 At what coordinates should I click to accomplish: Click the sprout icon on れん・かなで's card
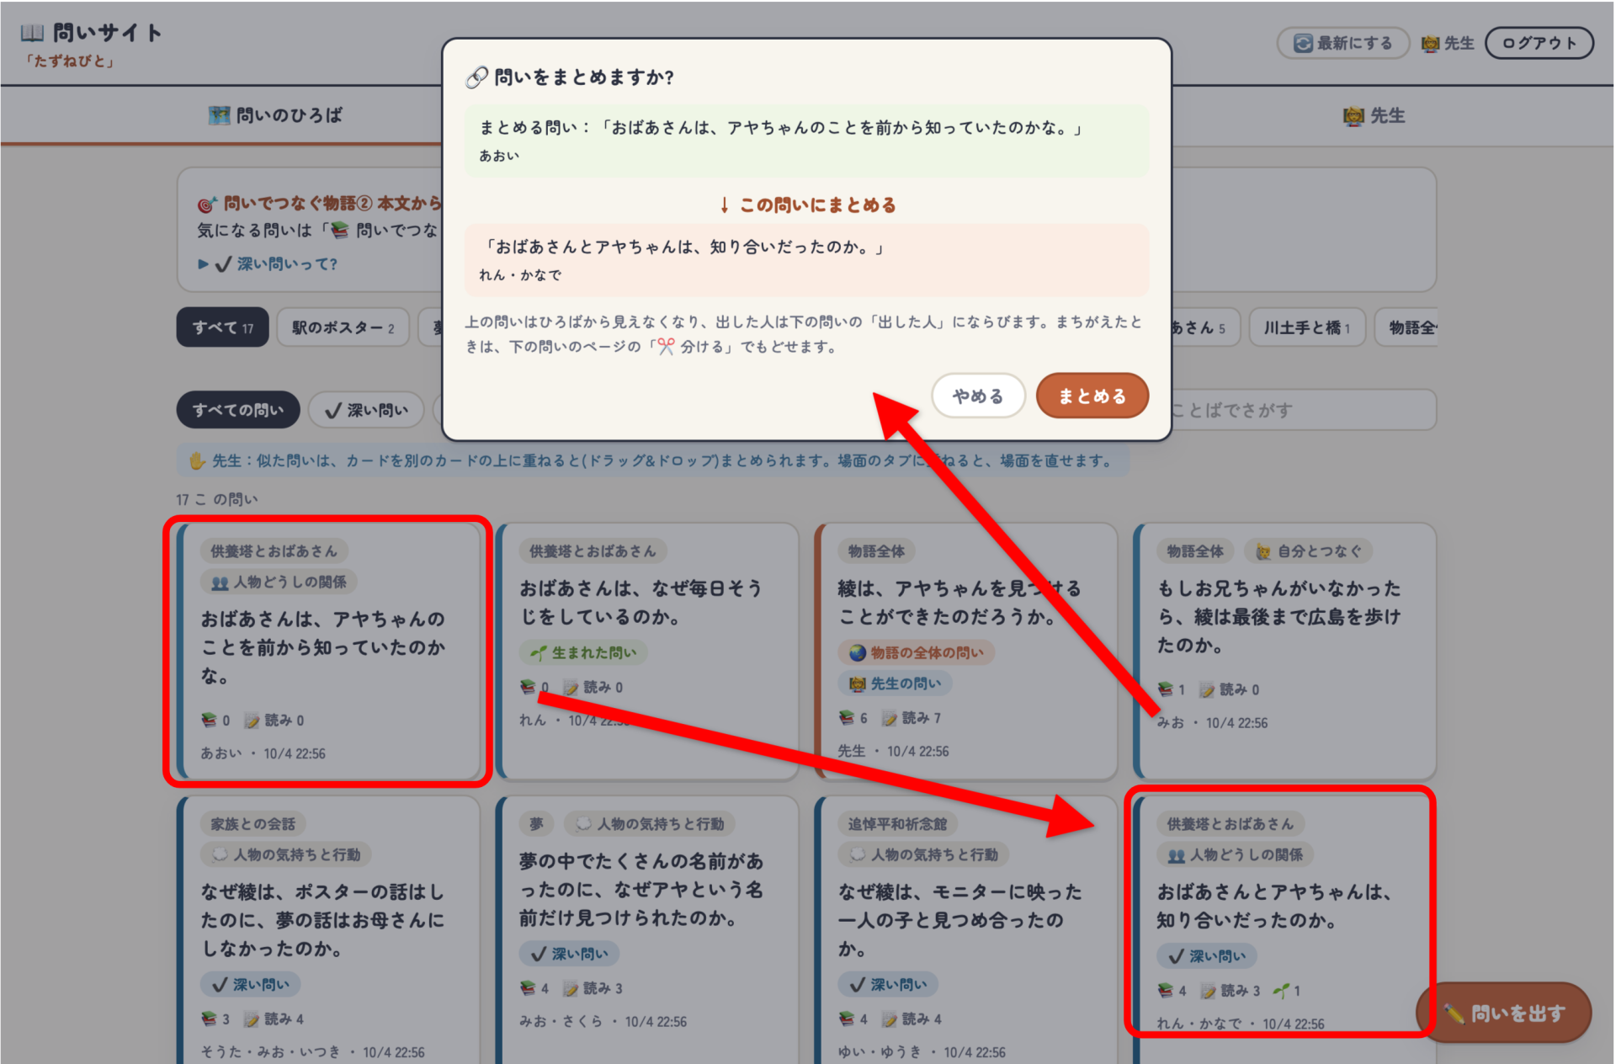(x=1281, y=991)
